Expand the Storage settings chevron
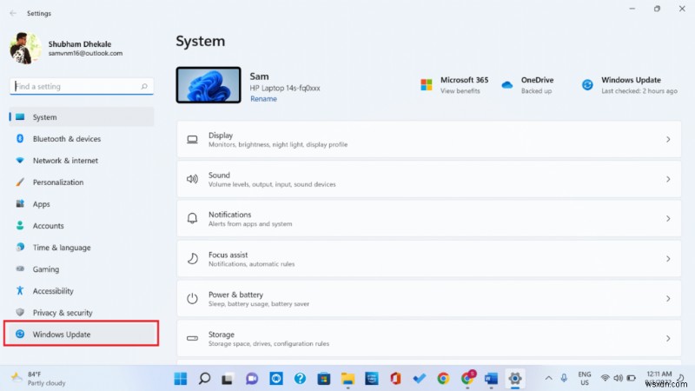 click(668, 338)
